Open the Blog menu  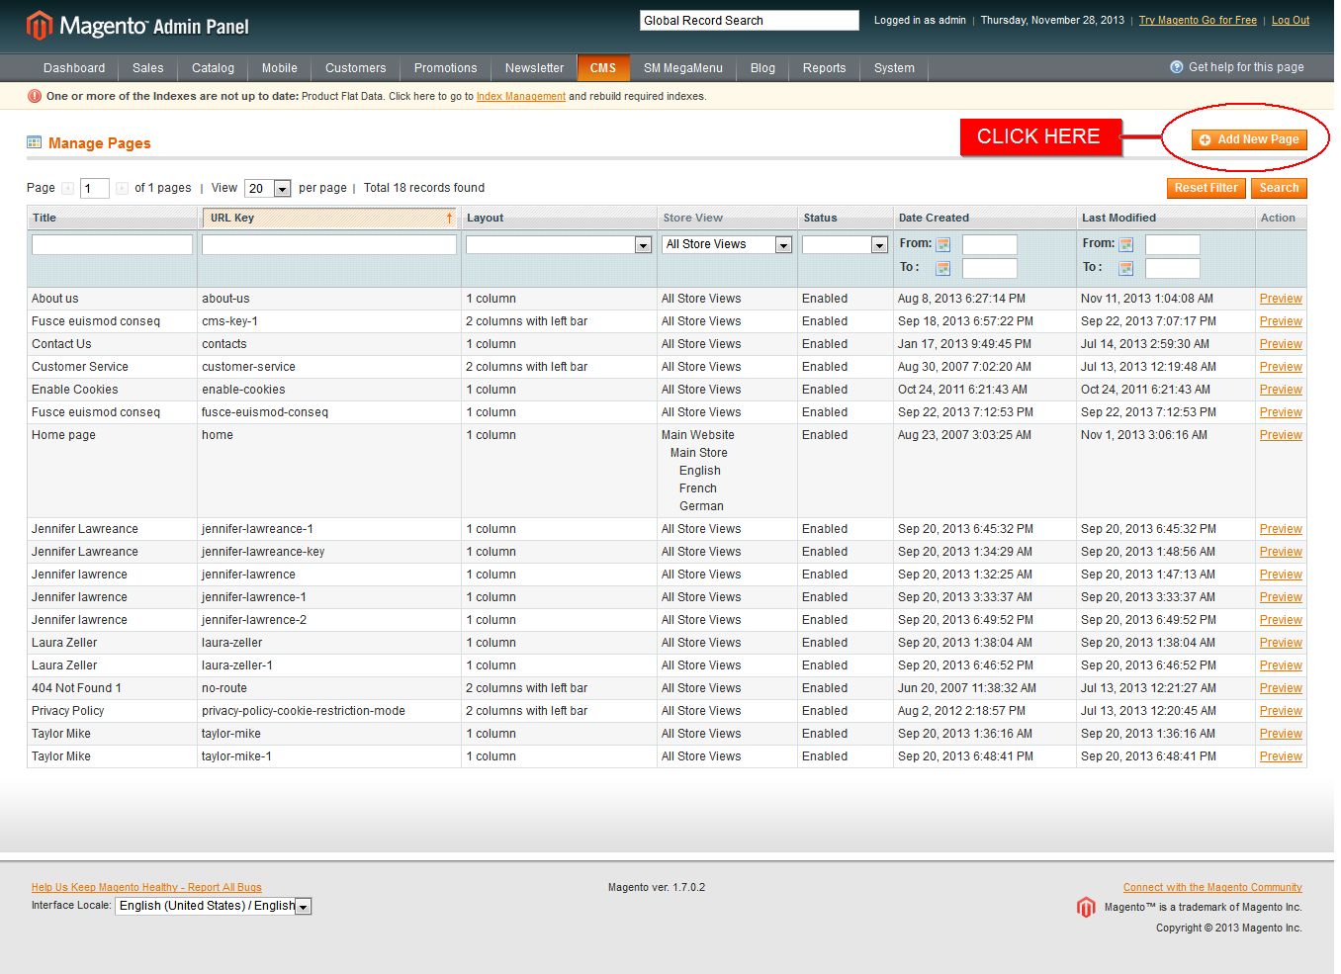[x=762, y=68]
